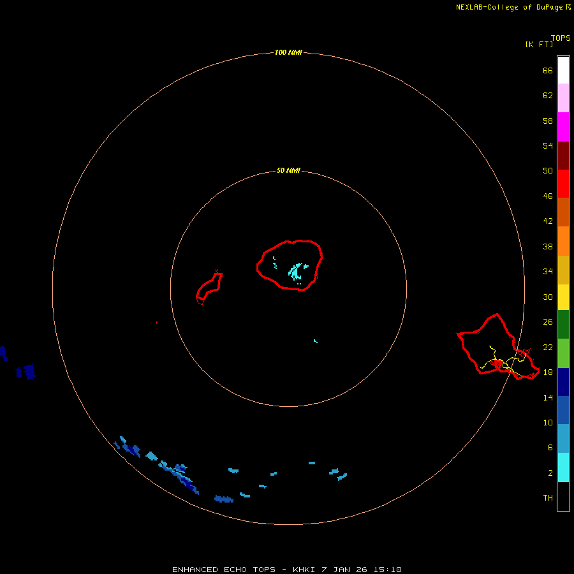The image size is (574, 574).
Task: Click the 'KHKI' radar station identifier
Action: (x=304, y=570)
